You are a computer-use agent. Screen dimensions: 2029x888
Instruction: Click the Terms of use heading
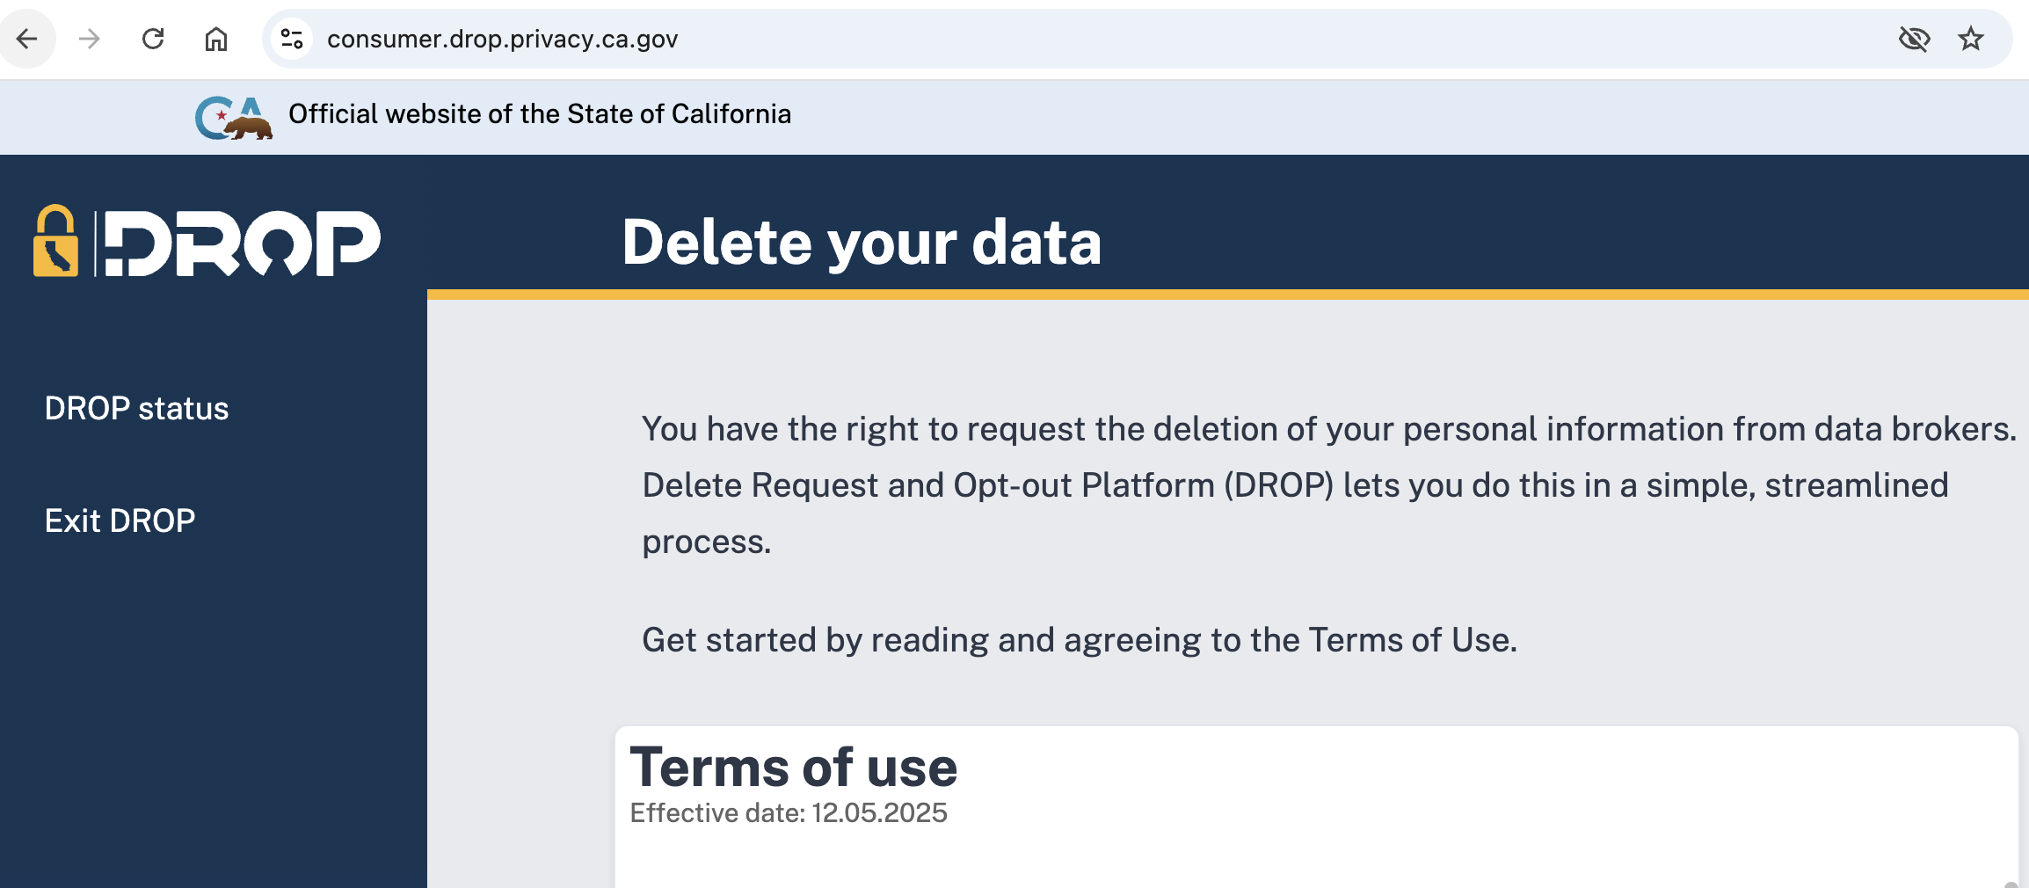pyautogui.click(x=794, y=766)
